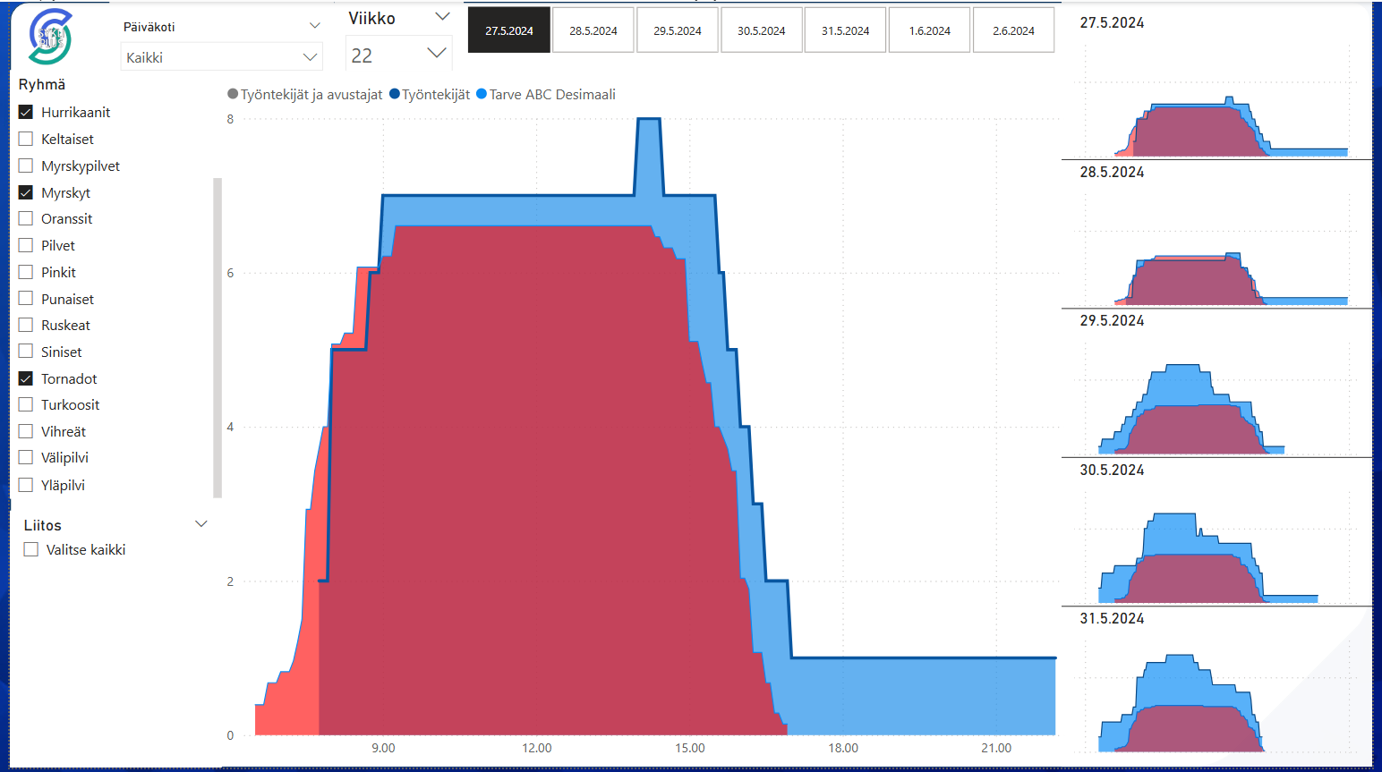Collapse the Liitos section chevron
The width and height of the screenshot is (1382, 772).
pyautogui.click(x=201, y=524)
